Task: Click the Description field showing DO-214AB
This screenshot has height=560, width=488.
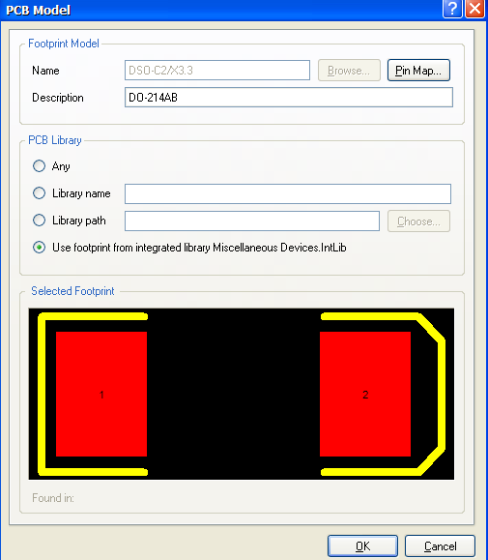Action: 289,97
